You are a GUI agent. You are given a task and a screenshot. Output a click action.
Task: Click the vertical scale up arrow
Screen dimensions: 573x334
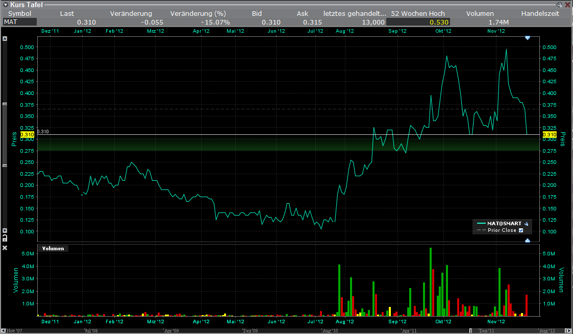click(x=5, y=38)
